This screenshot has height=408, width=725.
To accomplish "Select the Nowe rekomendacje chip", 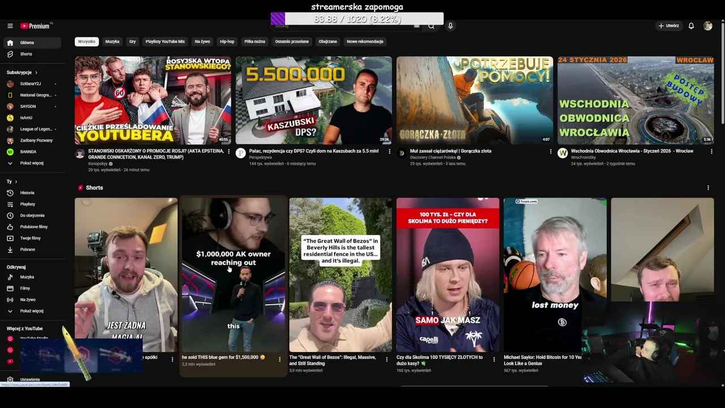I will point(365,41).
